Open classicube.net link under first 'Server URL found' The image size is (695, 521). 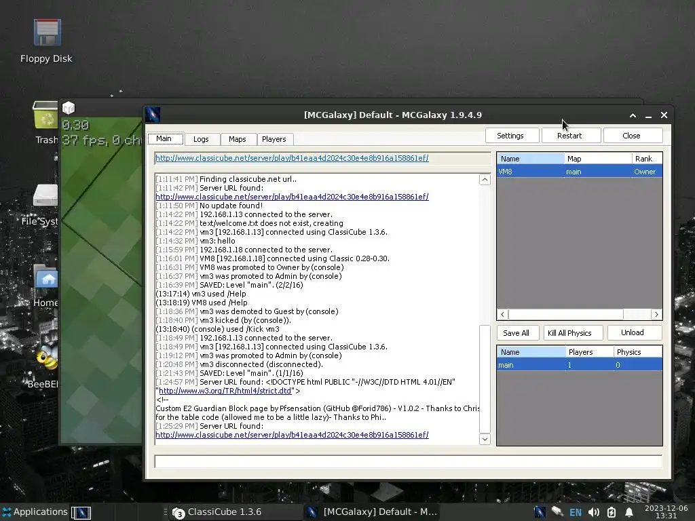(x=292, y=197)
